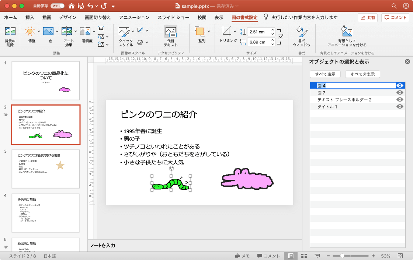Select slide 3 thumbnail in the panel
Screen dimensions: 413x260
[46, 169]
